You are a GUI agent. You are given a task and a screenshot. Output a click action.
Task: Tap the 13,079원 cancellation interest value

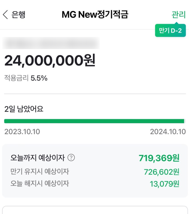(164, 184)
